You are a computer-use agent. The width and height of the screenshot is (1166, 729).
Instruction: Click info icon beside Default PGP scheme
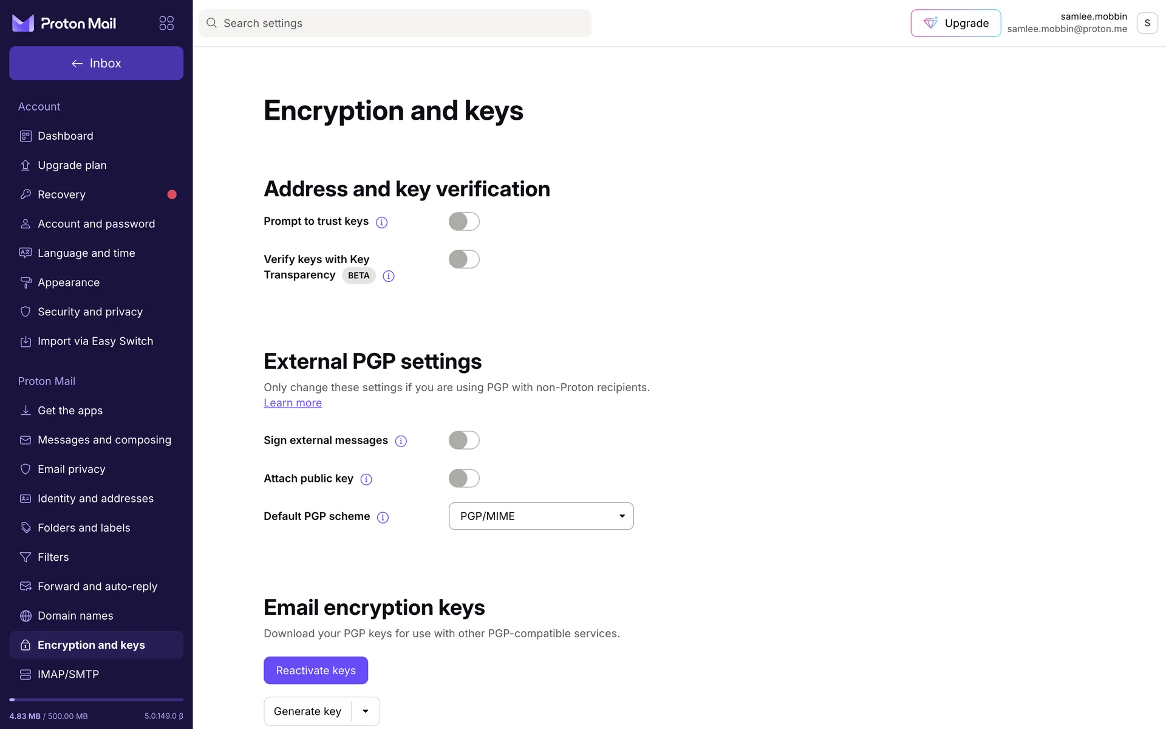click(383, 518)
